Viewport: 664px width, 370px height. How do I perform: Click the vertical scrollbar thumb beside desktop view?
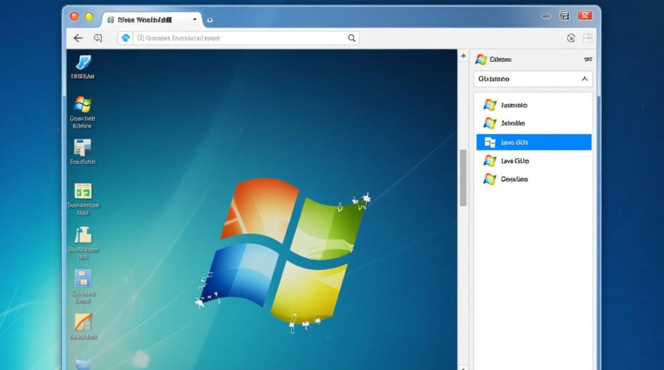point(463,178)
